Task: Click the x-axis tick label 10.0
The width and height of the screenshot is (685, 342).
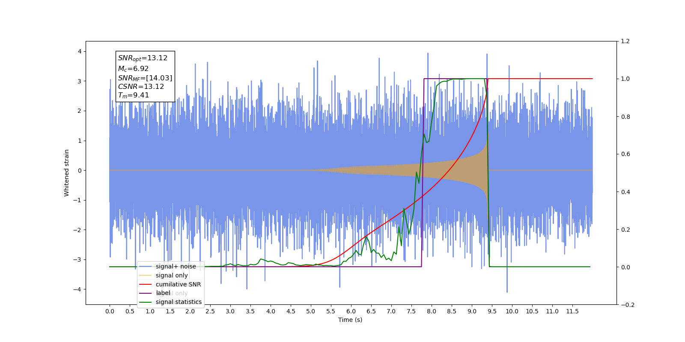Action: [x=512, y=311]
